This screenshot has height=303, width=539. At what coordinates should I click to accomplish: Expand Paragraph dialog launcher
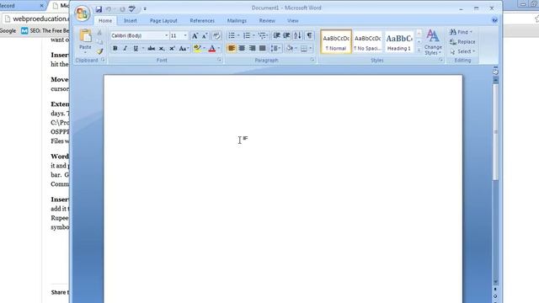(x=312, y=60)
